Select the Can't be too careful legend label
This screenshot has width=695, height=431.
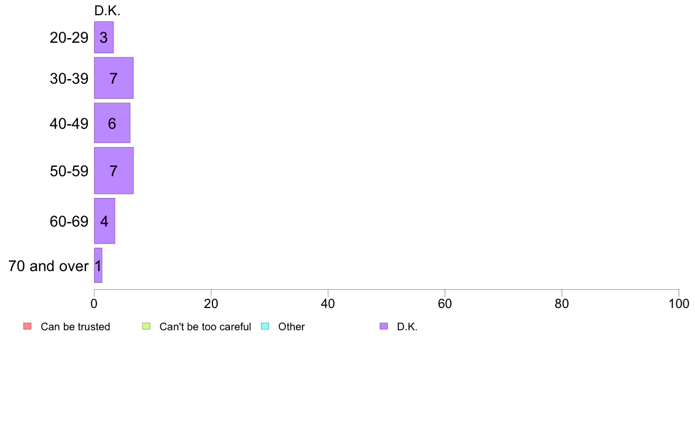point(205,327)
